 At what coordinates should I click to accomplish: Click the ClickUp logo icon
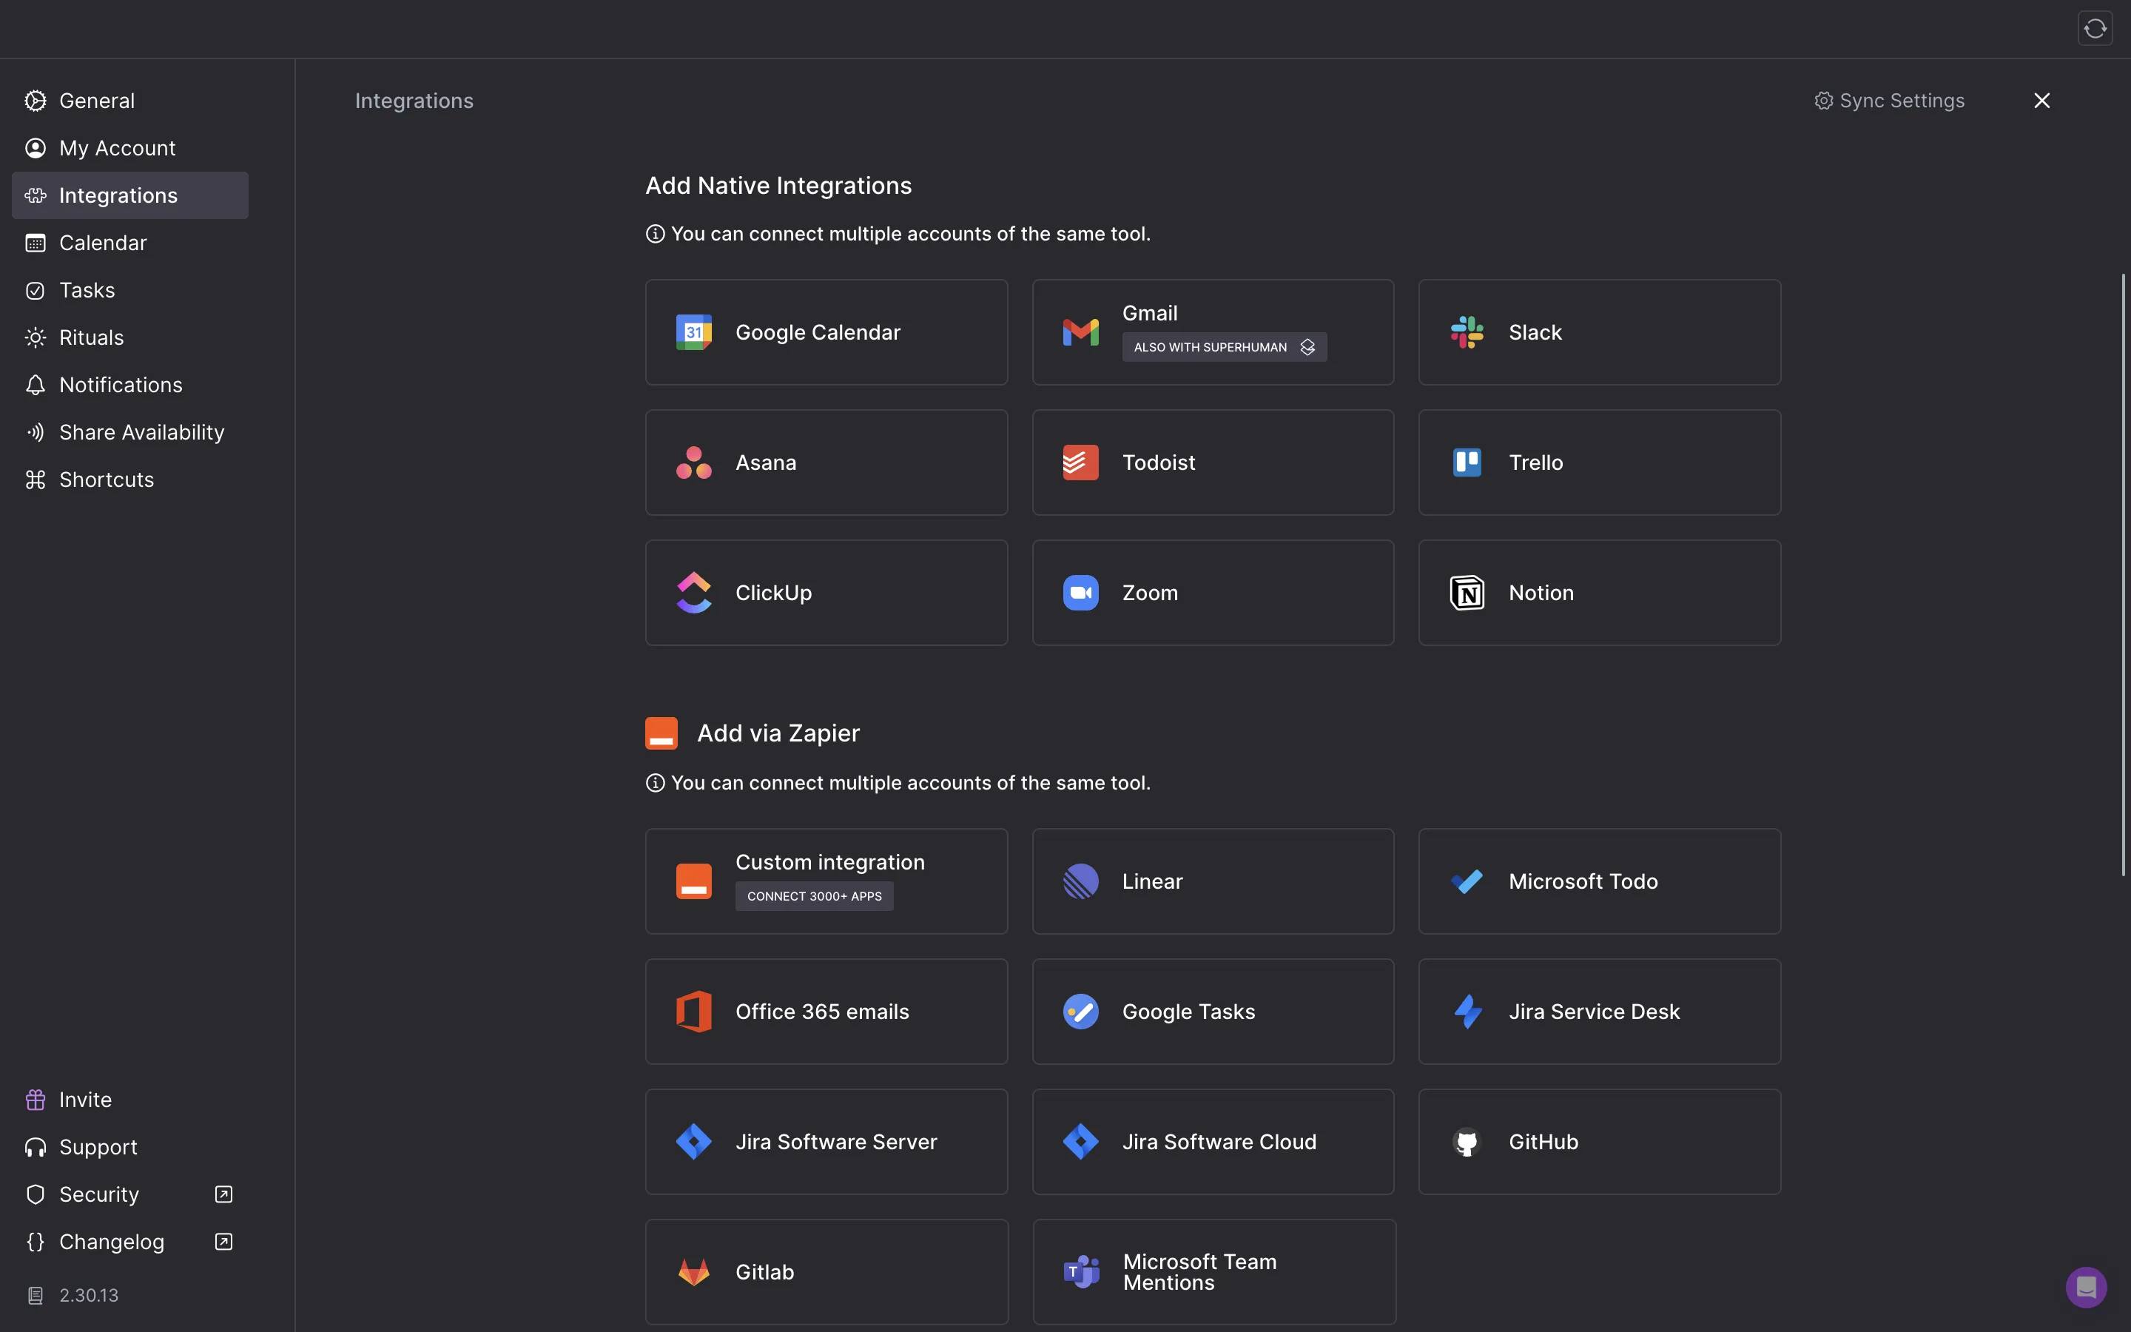[694, 593]
